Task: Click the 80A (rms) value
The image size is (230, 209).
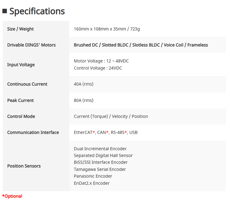Action: pos(83,100)
